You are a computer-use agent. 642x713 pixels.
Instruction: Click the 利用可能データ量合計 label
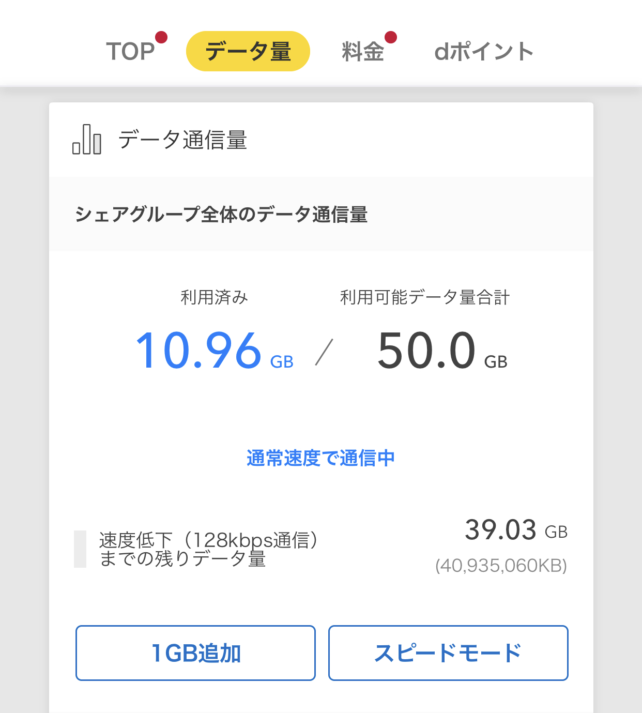pos(425,297)
